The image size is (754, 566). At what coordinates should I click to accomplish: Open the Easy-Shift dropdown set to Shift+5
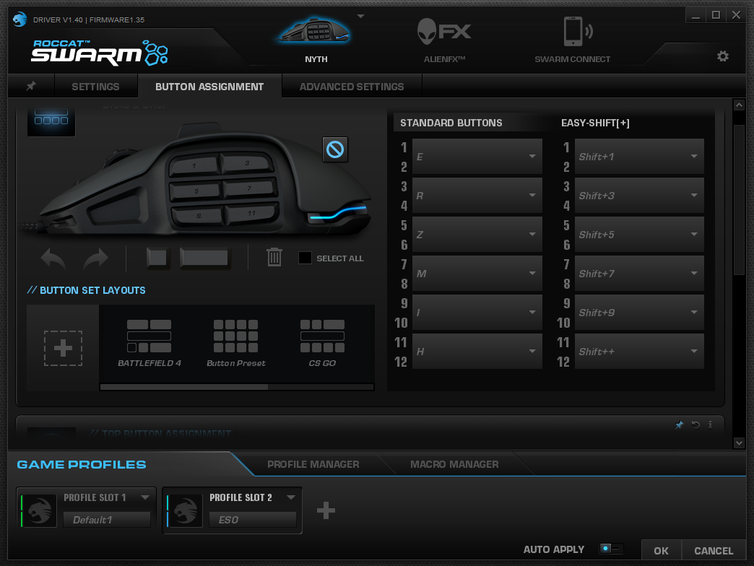(x=639, y=234)
